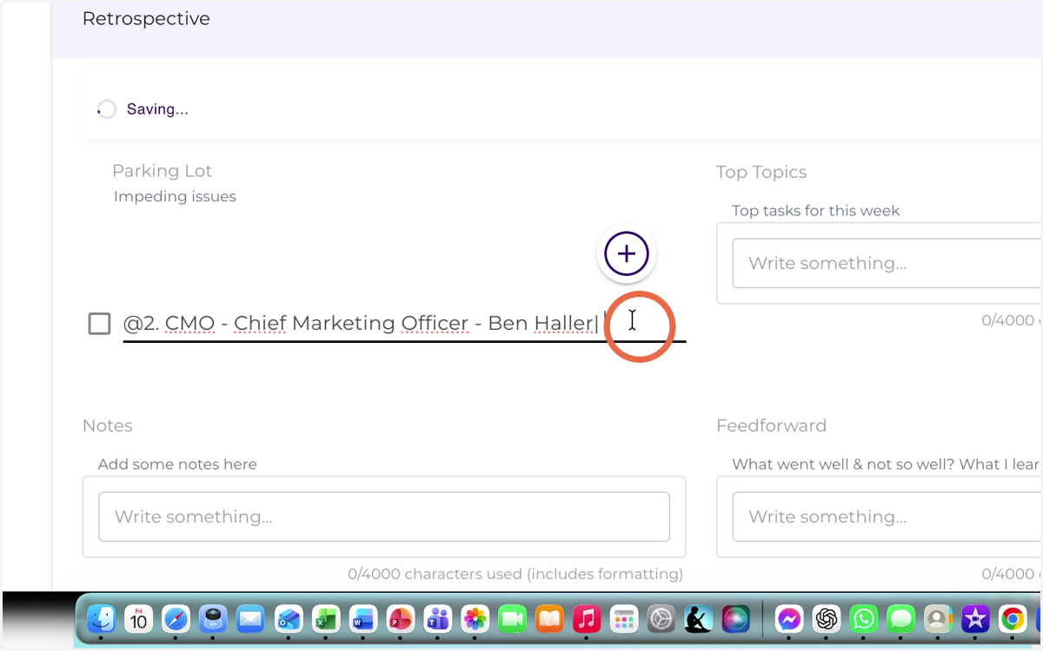Check the CMO Ben Haller task checkbox
This screenshot has width=1043, height=651.
(100, 324)
